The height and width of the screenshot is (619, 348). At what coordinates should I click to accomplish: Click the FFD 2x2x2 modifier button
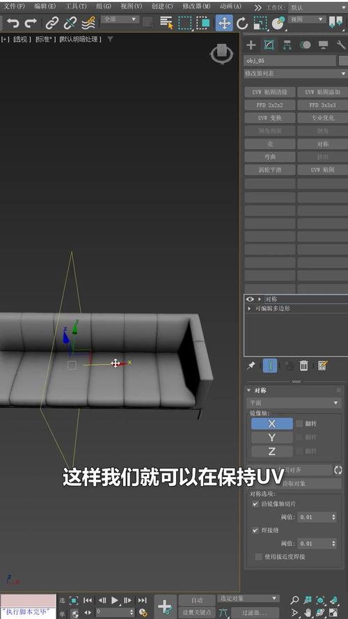click(270, 105)
